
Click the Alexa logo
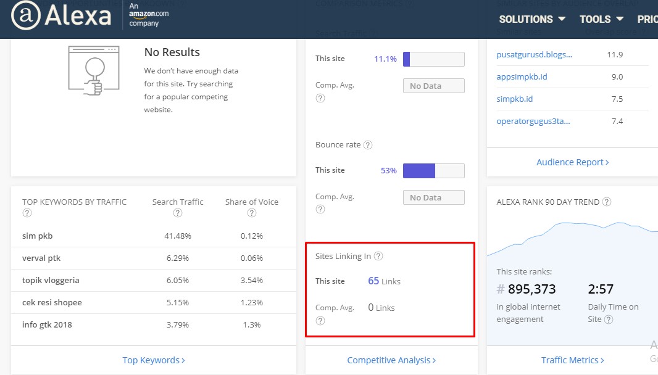(61, 16)
